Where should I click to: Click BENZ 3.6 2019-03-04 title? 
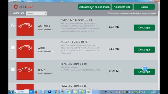(x=74, y=64)
